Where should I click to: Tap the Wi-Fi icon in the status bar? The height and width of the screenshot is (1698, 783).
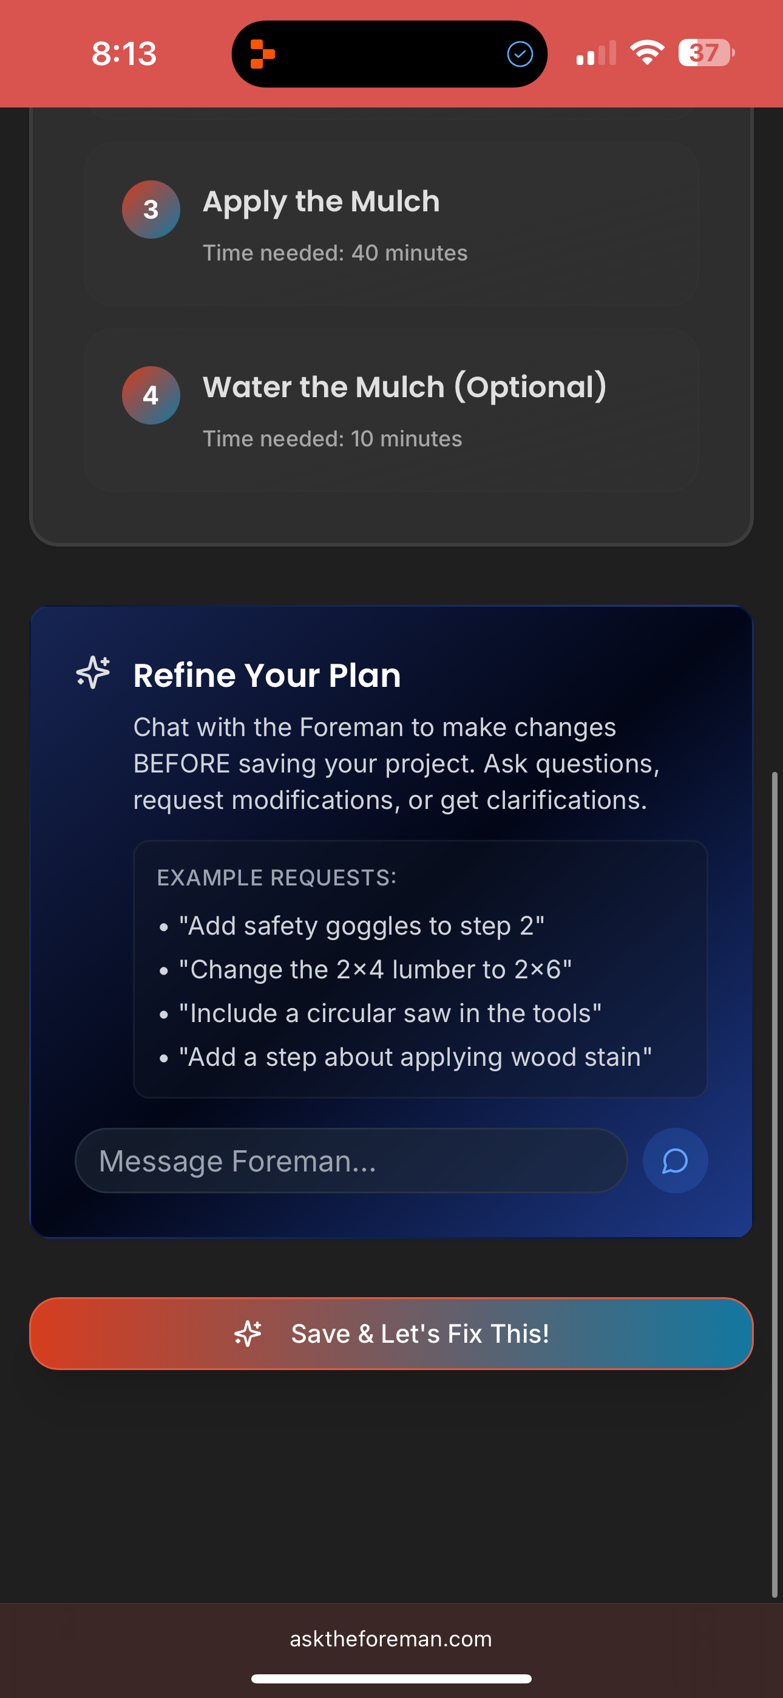[x=647, y=53]
